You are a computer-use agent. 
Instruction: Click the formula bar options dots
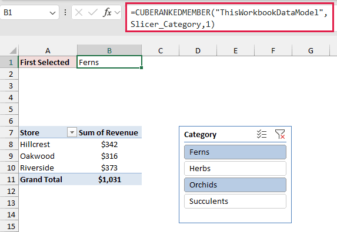[65, 13]
